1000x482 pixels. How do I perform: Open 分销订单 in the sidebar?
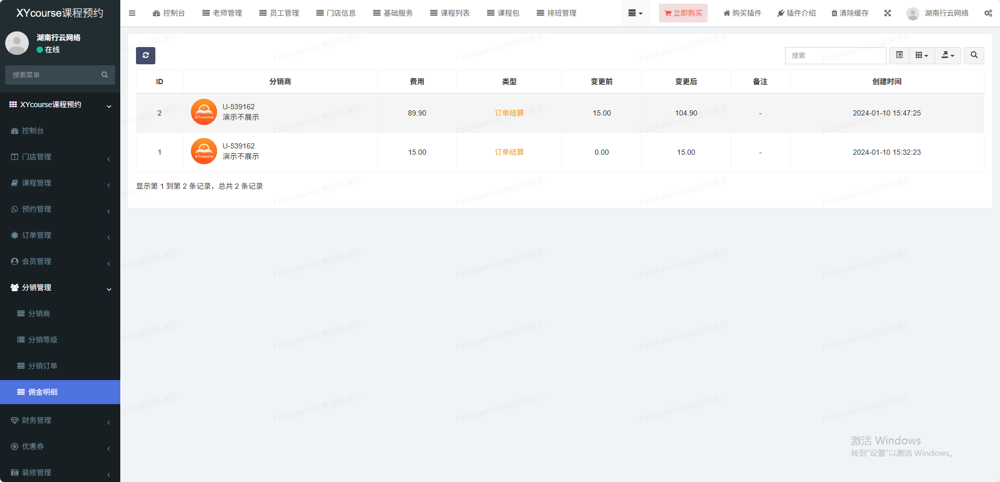click(x=43, y=366)
